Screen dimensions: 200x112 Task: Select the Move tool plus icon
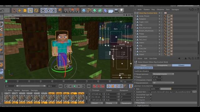click(x=20, y=10)
